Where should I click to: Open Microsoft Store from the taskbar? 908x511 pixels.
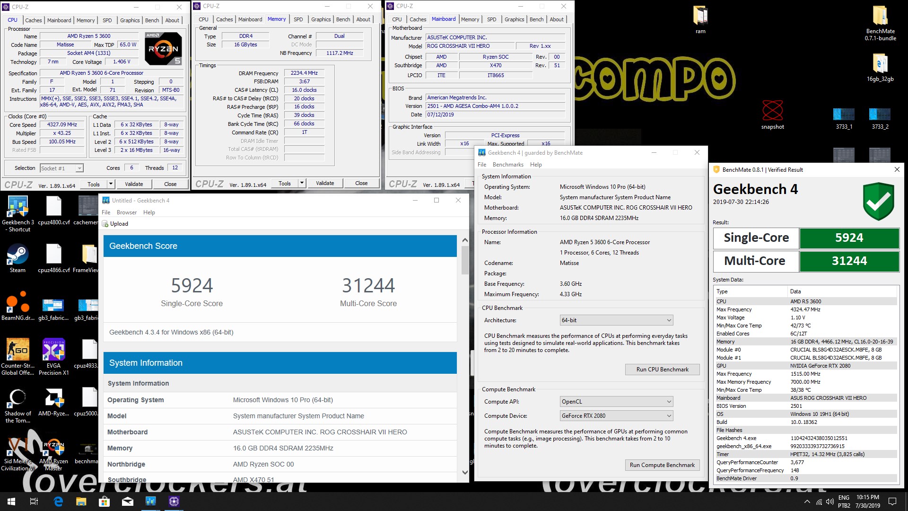click(x=104, y=502)
